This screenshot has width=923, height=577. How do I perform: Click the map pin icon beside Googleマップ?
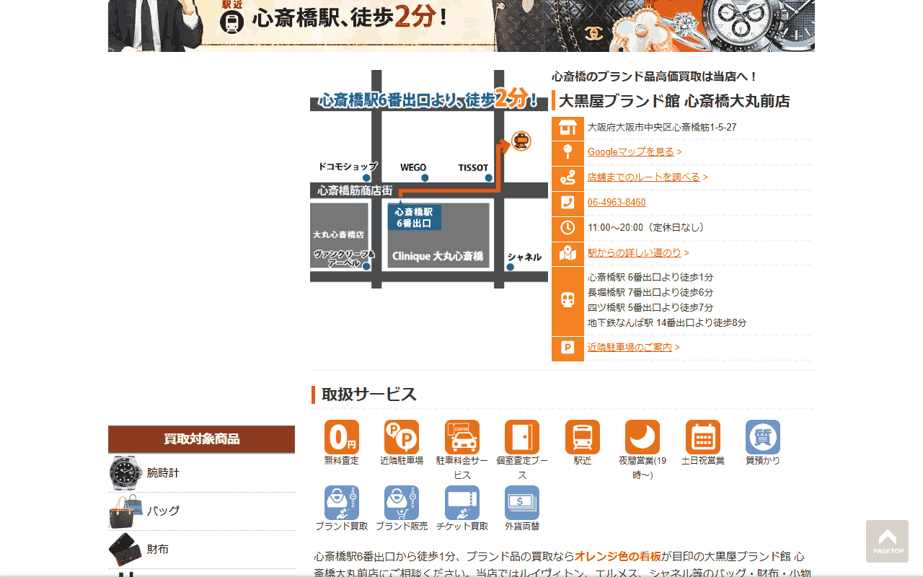(x=568, y=153)
